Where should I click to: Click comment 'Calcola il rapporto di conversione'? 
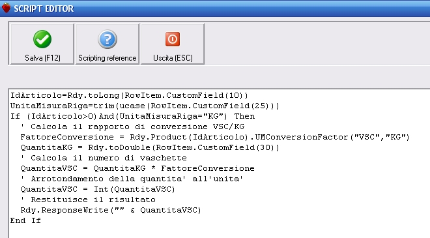pos(132,126)
